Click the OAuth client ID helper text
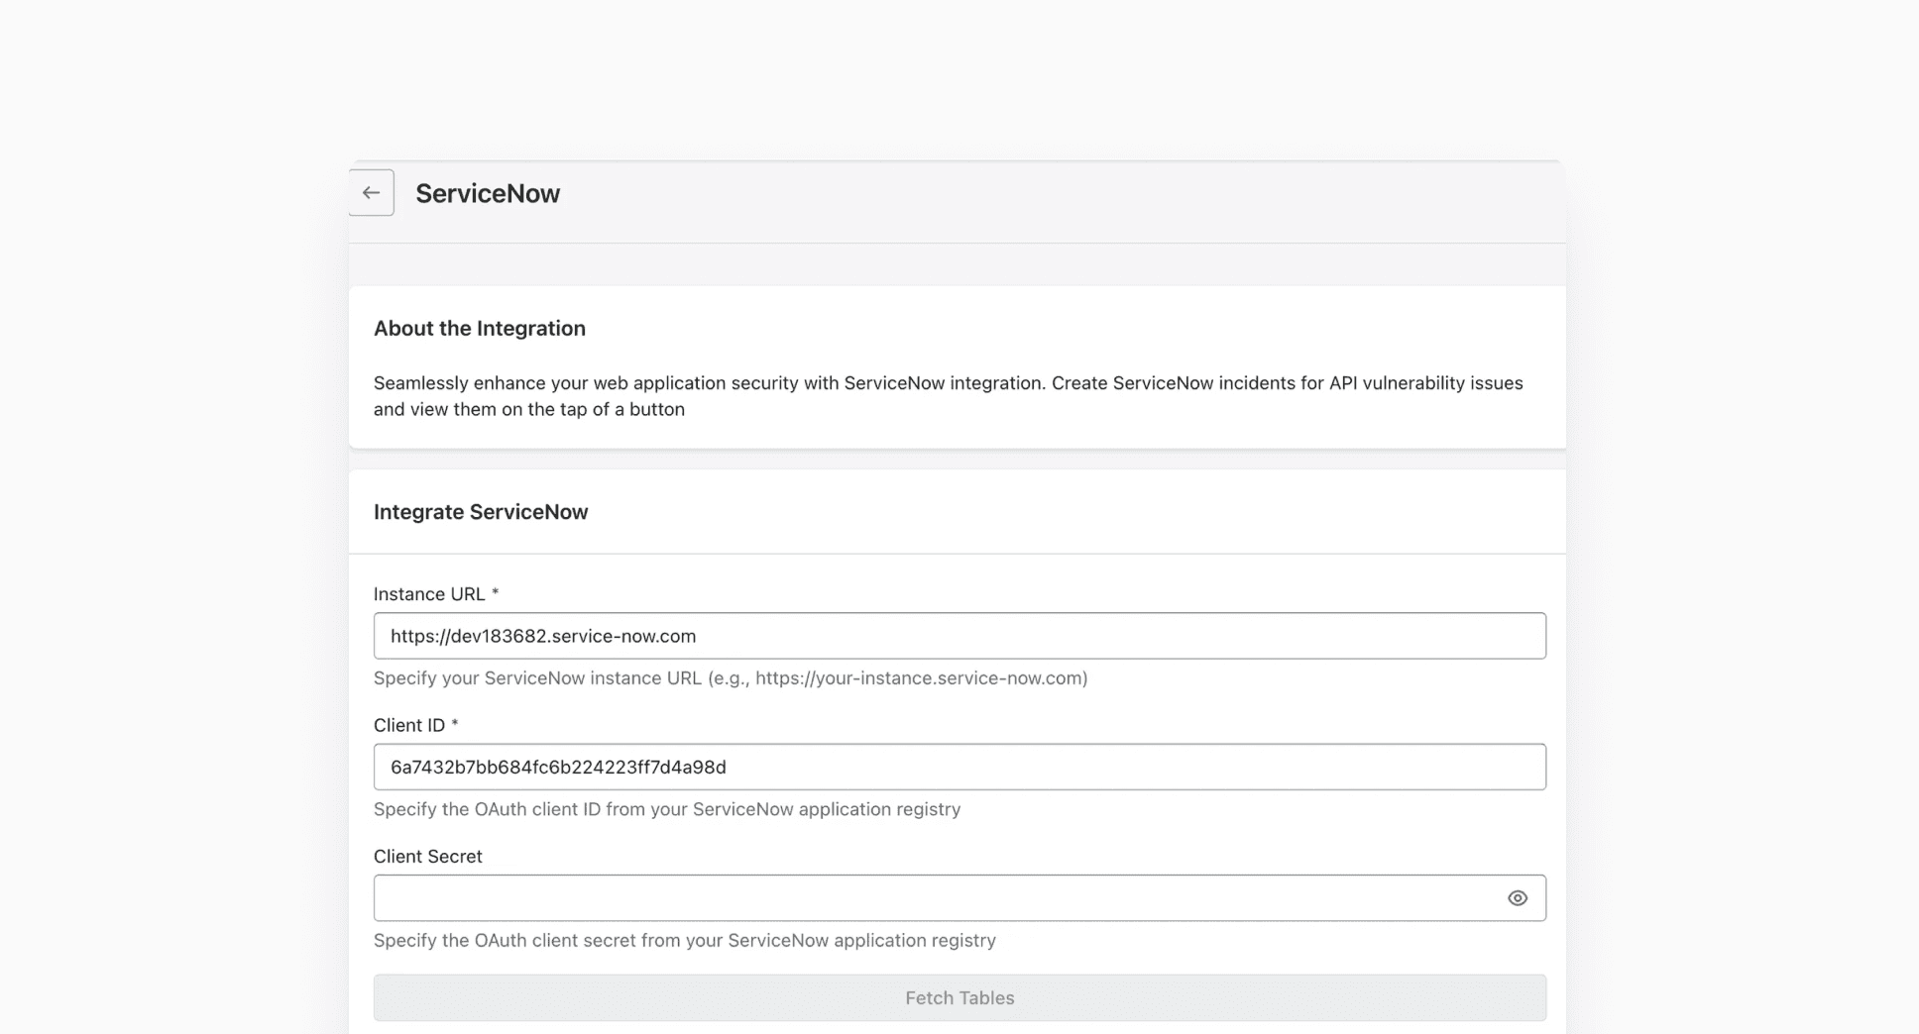The height and width of the screenshot is (1034, 1919). coord(667,809)
